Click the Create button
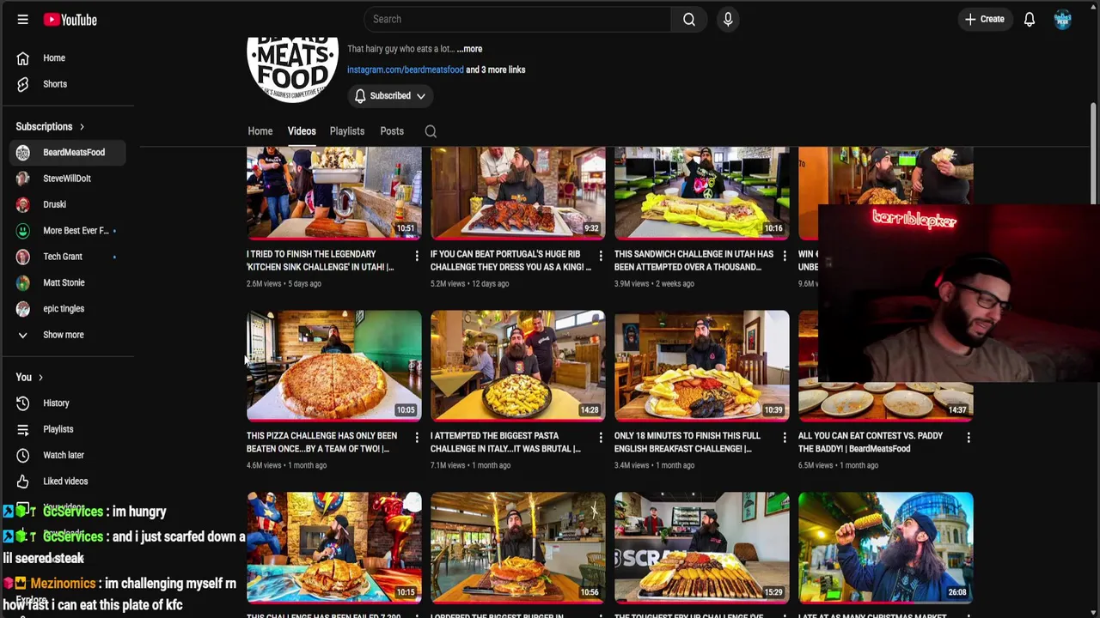The width and height of the screenshot is (1100, 618). (x=985, y=19)
